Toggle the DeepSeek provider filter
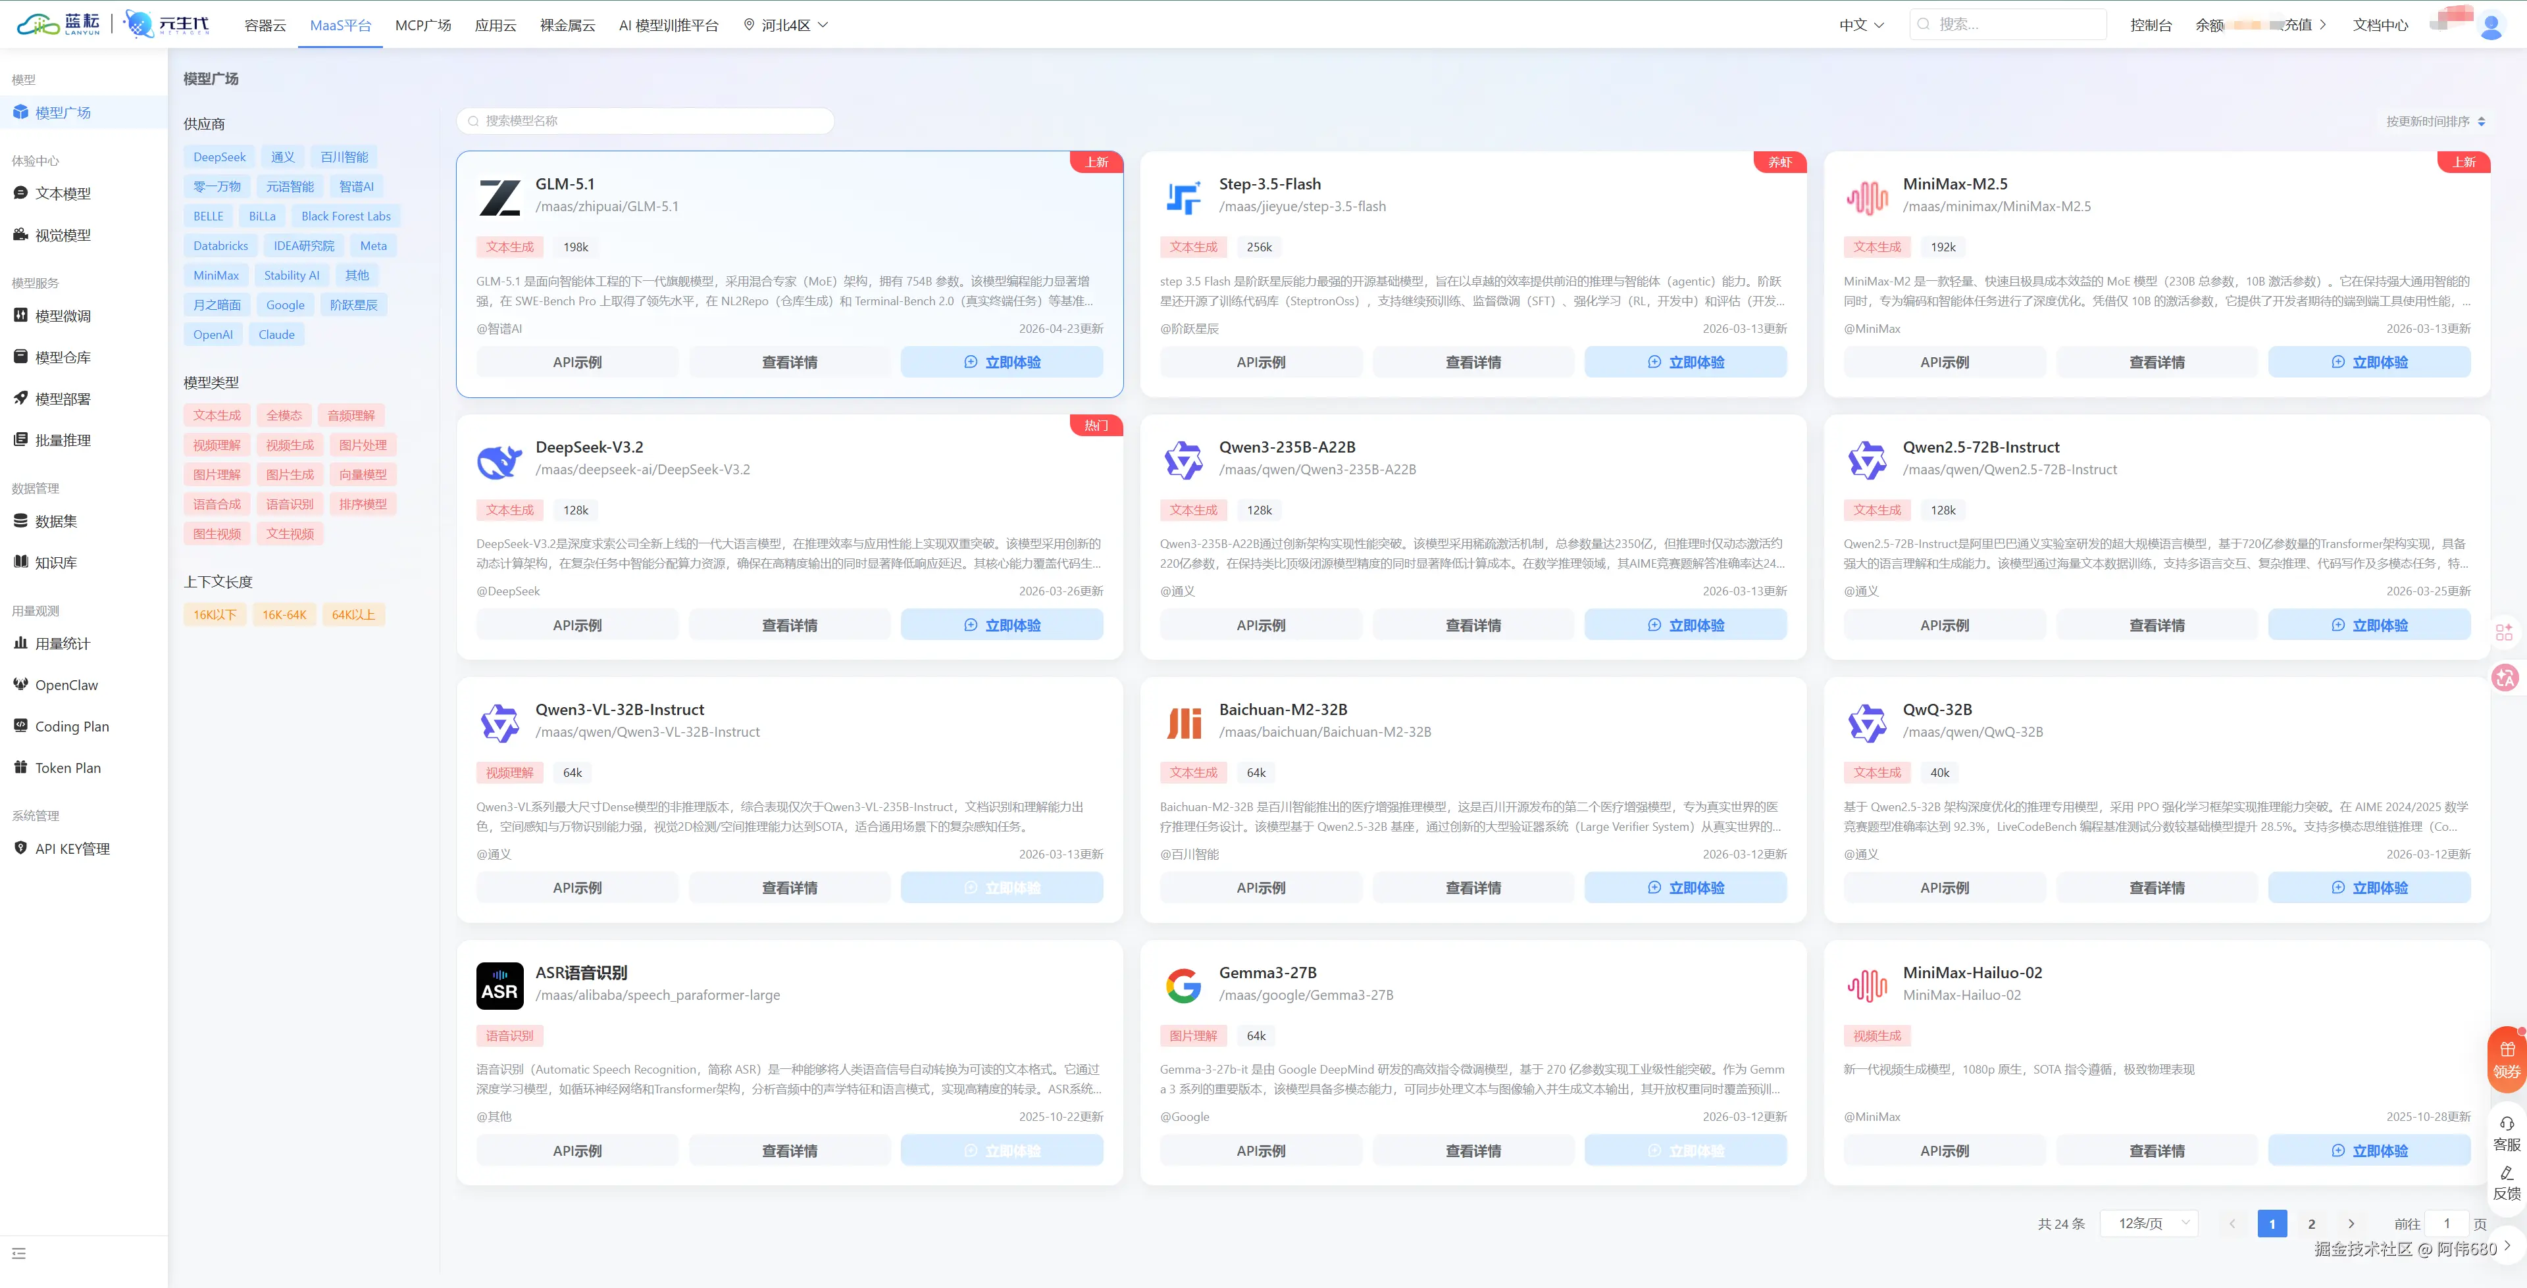2527x1288 pixels. click(x=220, y=157)
